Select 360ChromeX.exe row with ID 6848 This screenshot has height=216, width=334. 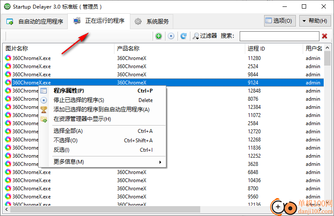(164, 172)
